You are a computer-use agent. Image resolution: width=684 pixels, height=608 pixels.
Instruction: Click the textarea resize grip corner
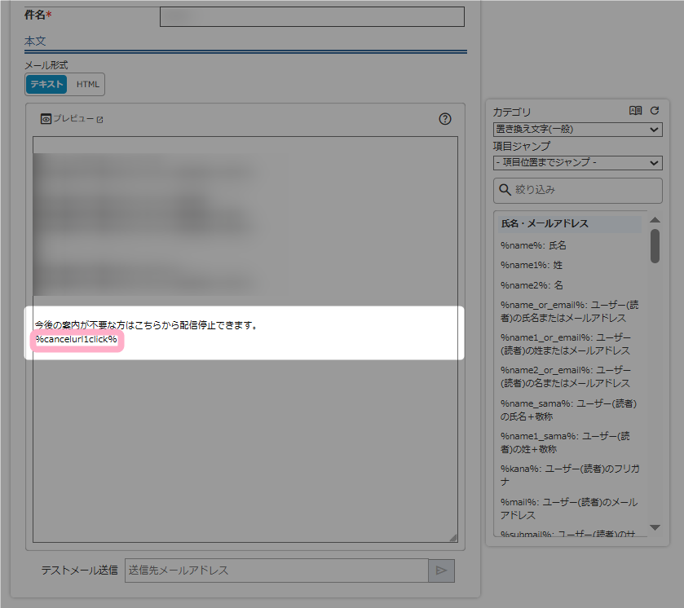click(x=453, y=538)
